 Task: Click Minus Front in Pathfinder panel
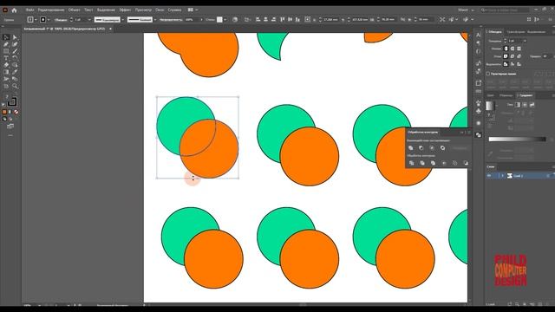point(421,148)
